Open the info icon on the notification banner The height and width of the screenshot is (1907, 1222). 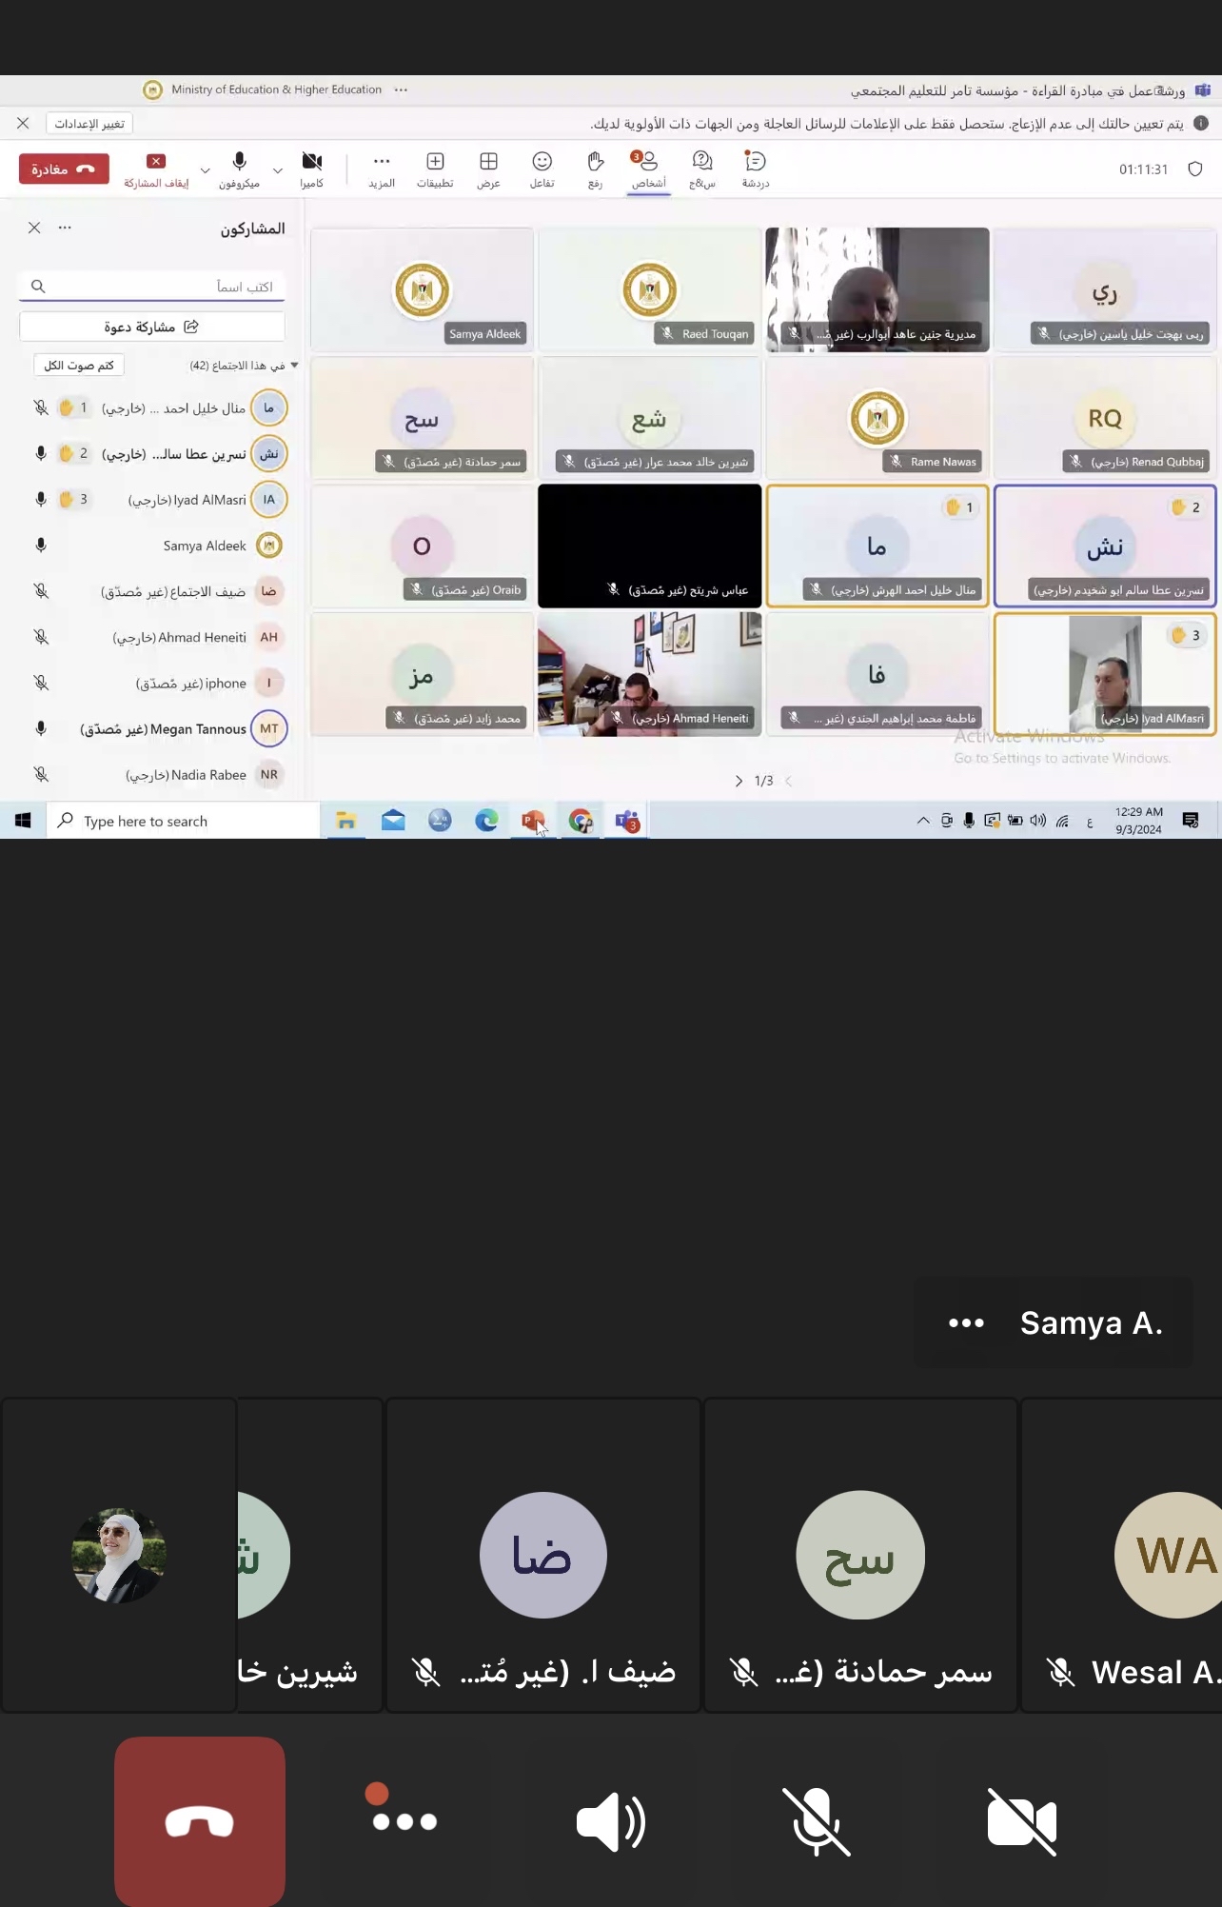[1201, 123]
